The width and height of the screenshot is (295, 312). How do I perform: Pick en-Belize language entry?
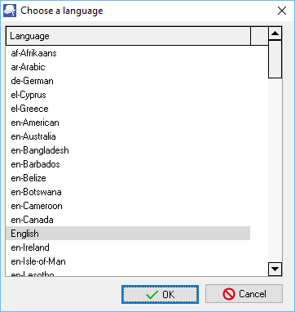(x=128, y=178)
